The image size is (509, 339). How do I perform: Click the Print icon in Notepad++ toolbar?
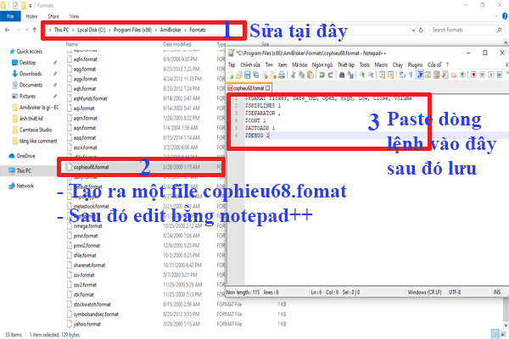pos(282,75)
